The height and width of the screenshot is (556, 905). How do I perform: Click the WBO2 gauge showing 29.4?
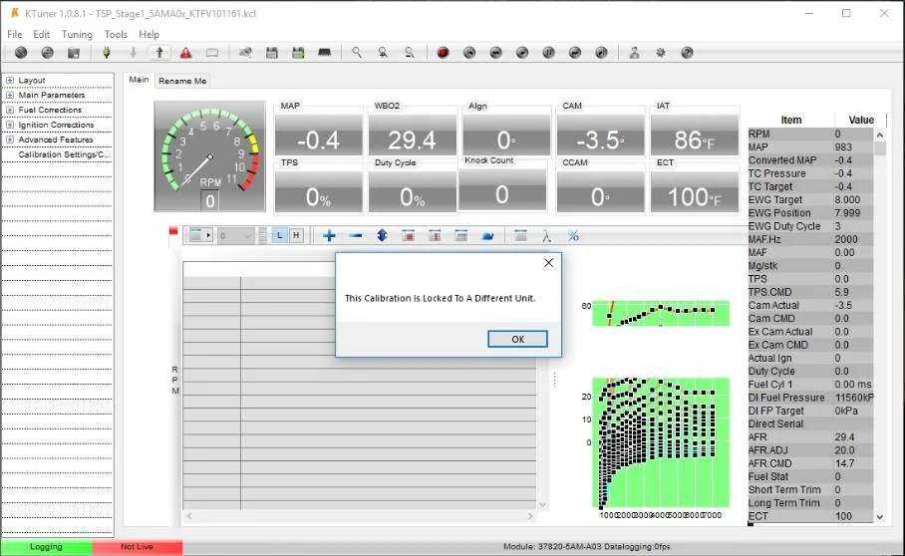[x=412, y=135]
